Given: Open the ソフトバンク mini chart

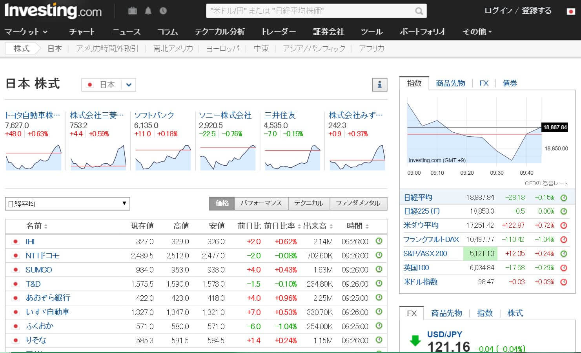Looking at the screenshot, I should click(x=163, y=157).
